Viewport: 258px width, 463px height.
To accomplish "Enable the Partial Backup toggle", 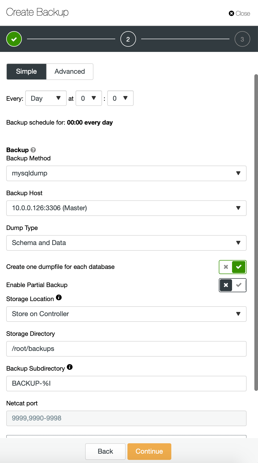I will coord(239,285).
